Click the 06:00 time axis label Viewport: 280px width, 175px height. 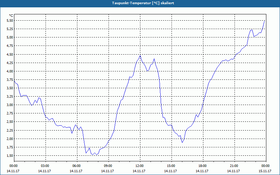coord(76,166)
